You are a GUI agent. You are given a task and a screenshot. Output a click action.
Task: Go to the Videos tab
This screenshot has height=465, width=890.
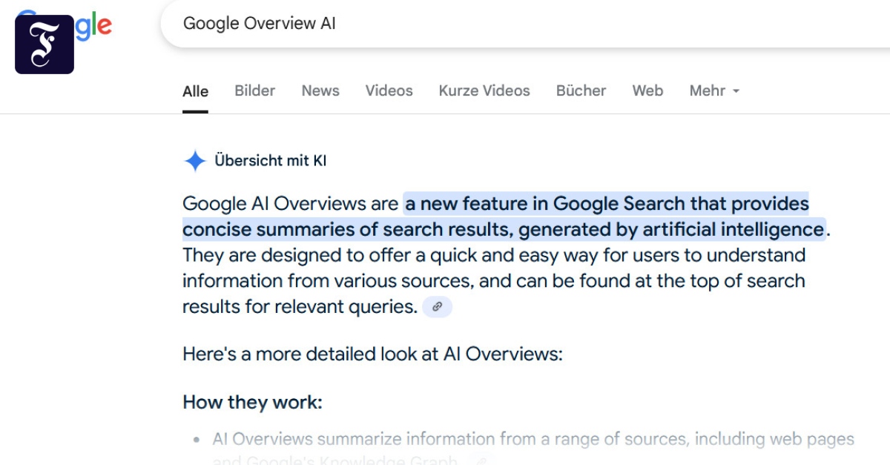(389, 91)
